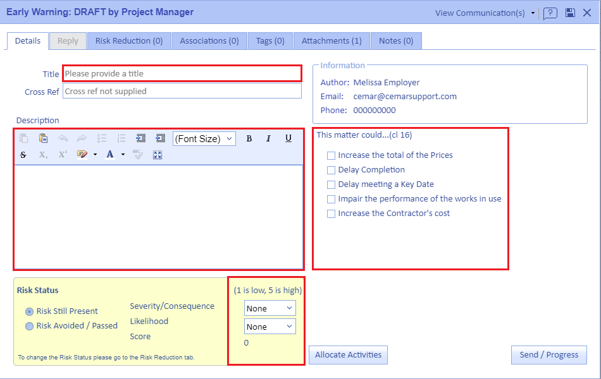The width and height of the screenshot is (601, 379).
Task: Apply Strikethrough formatting to text
Action: click(x=23, y=155)
